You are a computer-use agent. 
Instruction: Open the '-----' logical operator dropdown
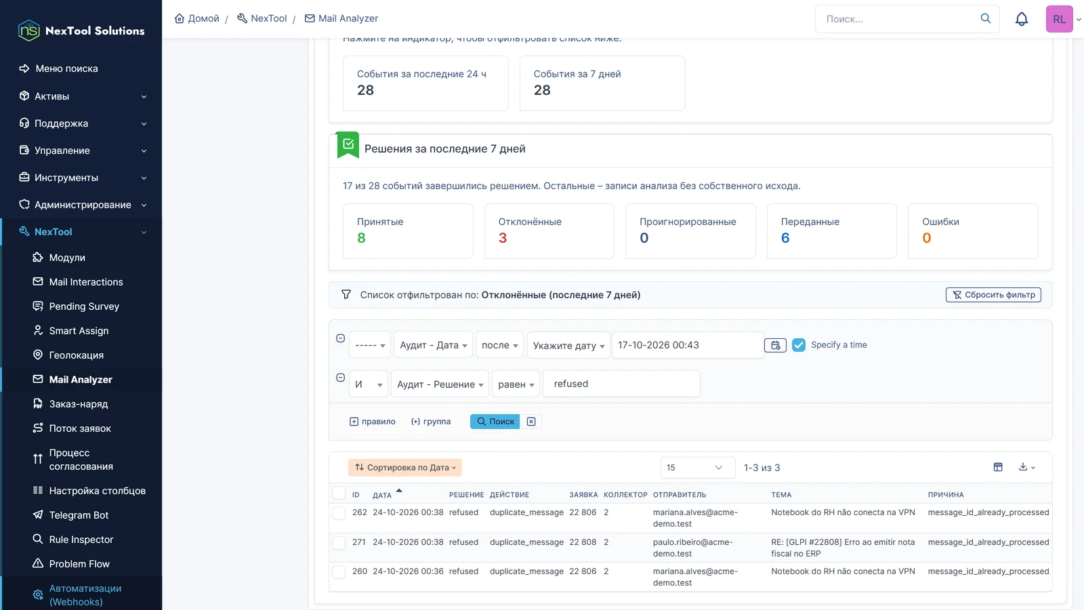pos(370,345)
